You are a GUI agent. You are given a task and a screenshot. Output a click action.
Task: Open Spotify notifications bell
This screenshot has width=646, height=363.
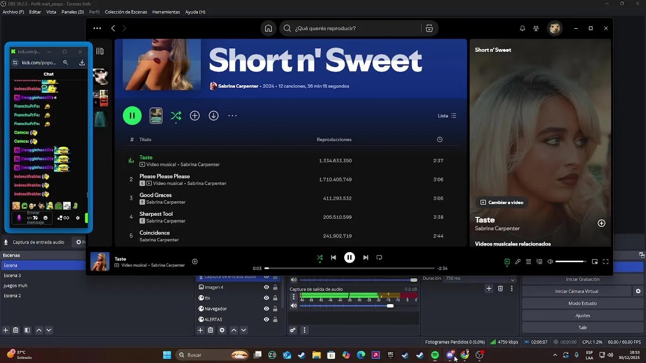coord(522,28)
